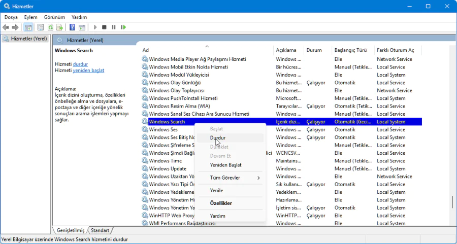Expand the Tüm Görevler submenu arrow
This screenshot has width=457, height=244.
point(258,178)
